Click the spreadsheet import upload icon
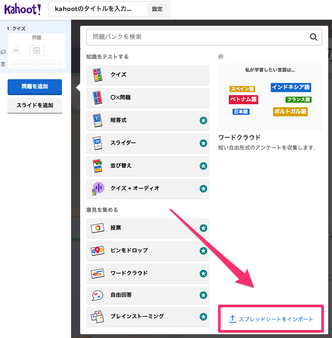332x338 pixels. pyautogui.click(x=233, y=319)
